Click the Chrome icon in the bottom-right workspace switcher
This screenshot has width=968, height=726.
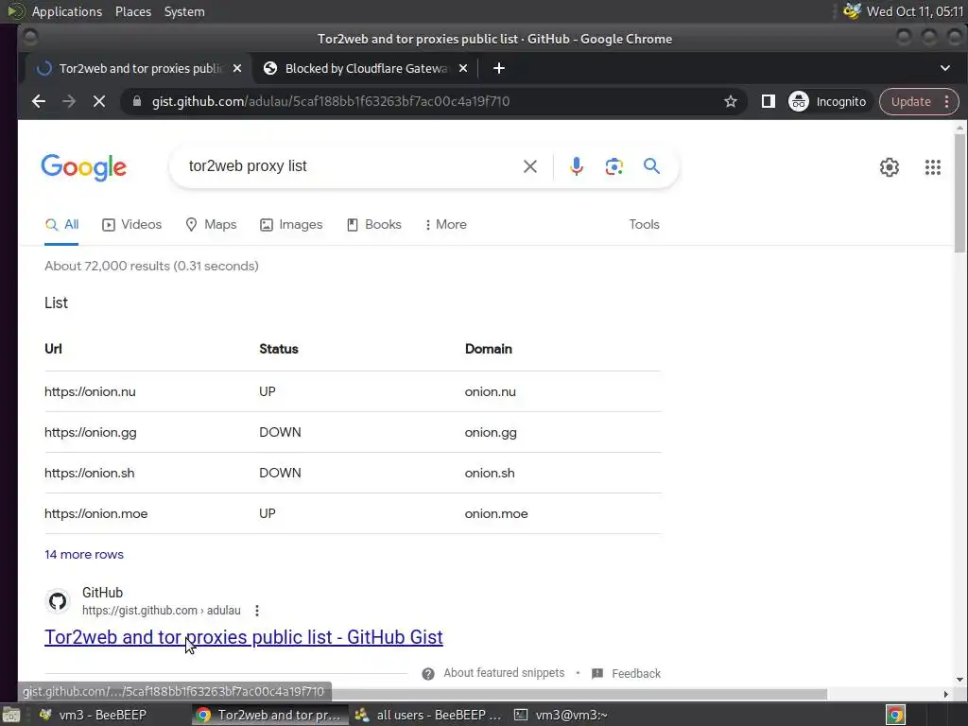[895, 716]
